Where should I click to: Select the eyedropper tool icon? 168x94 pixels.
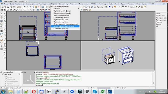139,7
